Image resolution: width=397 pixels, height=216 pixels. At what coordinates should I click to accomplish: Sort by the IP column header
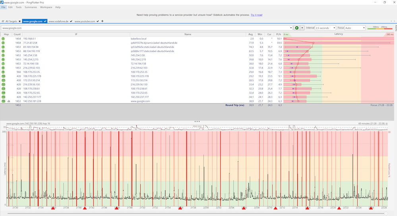click(76, 34)
